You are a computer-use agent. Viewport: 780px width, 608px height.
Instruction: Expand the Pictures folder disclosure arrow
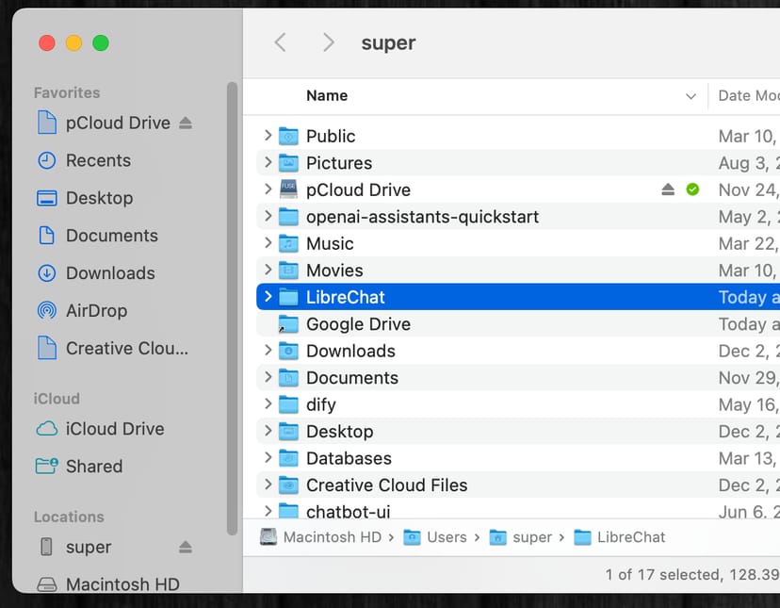(268, 163)
